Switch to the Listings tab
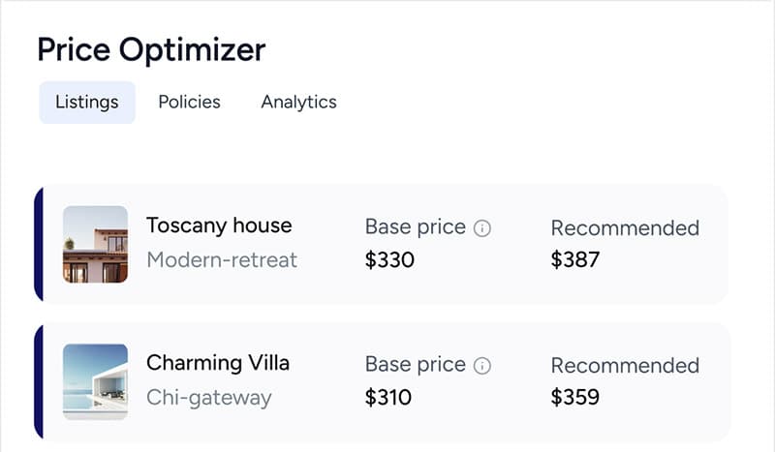775x452 pixels. click(87, 102)
